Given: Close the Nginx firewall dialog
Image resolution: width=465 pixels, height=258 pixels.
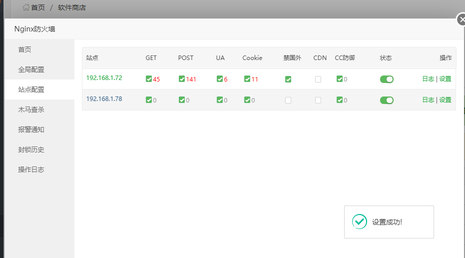Looking at the screenshot, I should pyautogui.click(x=462, y=19).
